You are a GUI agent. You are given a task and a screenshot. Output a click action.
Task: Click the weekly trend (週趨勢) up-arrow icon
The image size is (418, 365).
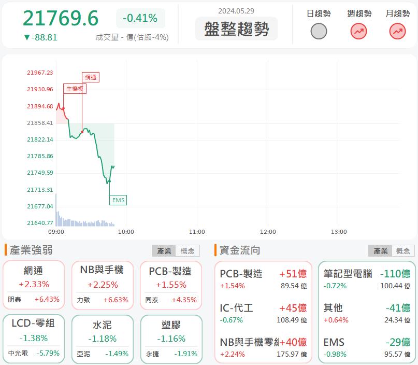358,31
